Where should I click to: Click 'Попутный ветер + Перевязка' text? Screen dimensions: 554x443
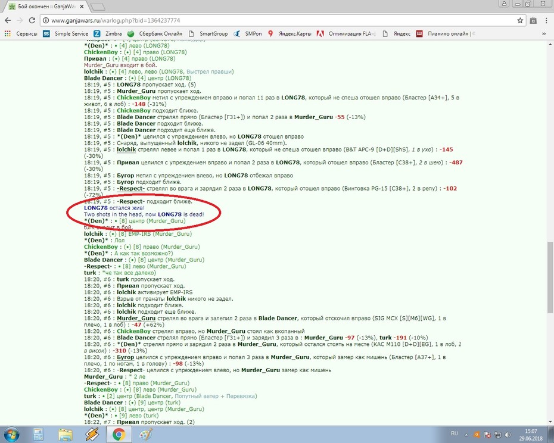[214, 396]
